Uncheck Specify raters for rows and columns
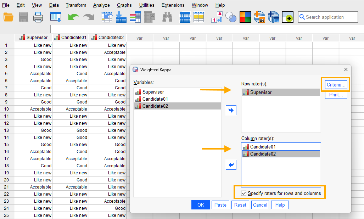Image resolution: width=364 pixels, height=219 pixels. click(x=244, y=192)
